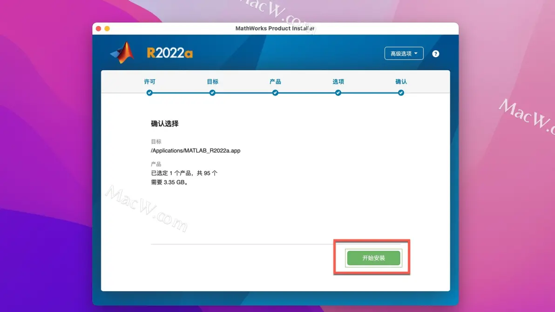Viewport: 555px width, 312px height.
Task: Click the MathWorks Product Installer title
Action: [x=275, y=28]
